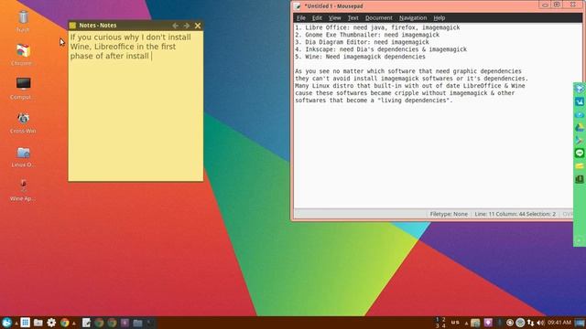Click the 'Gnome Exe Thumbnailer' line in Mousepad

[367, 35]
